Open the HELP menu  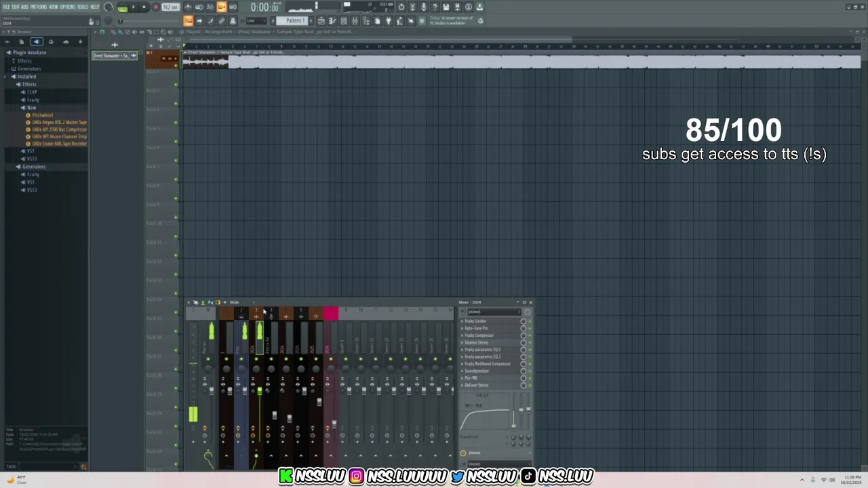click(x=95, y=7)
